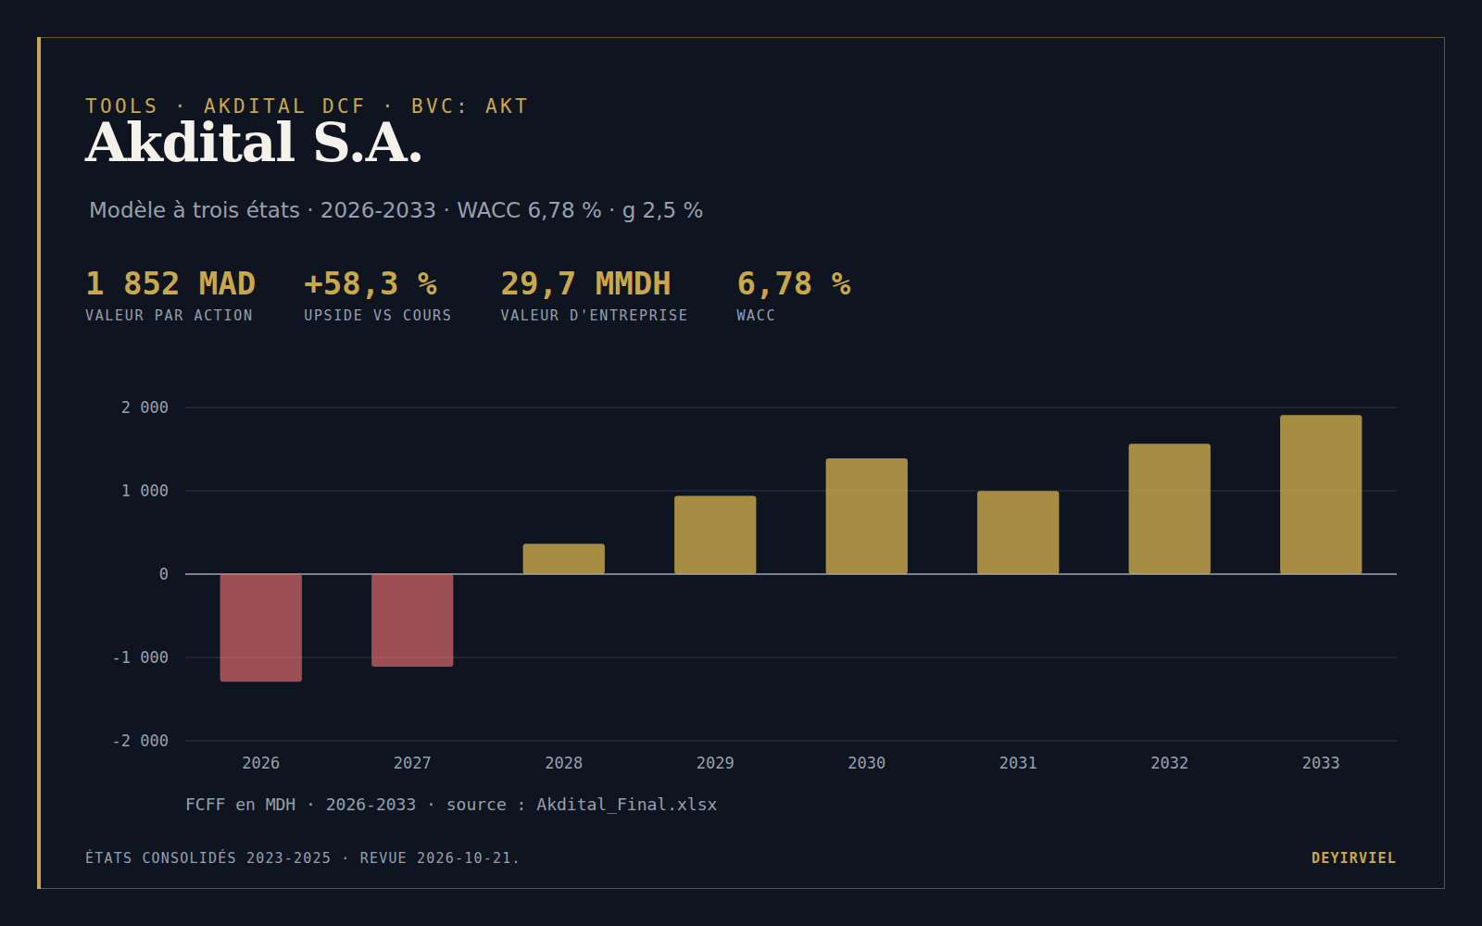Click the '2027' x-axis label
This screenshot has width=1482, height=926.
[x=412, y=763]
